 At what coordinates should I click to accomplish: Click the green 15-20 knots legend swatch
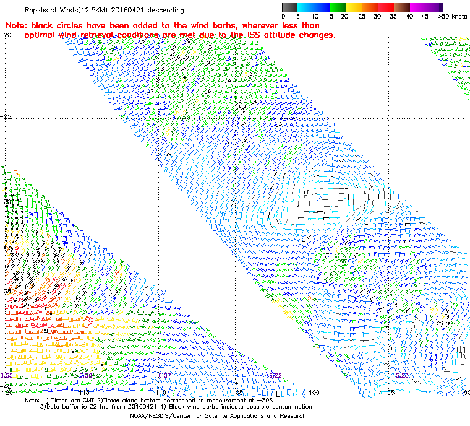point(338,7)
